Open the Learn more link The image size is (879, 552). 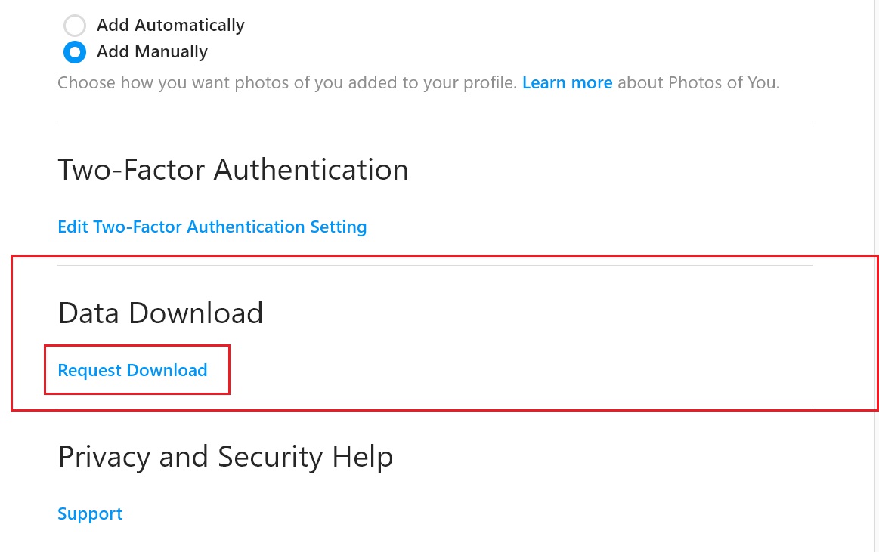pos(567,82)
